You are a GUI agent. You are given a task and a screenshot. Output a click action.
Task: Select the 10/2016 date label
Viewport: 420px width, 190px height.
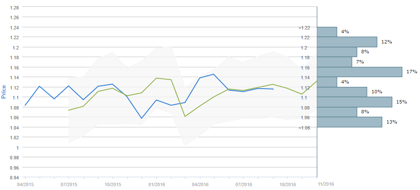pyautogui.click(x=287, y=184)
